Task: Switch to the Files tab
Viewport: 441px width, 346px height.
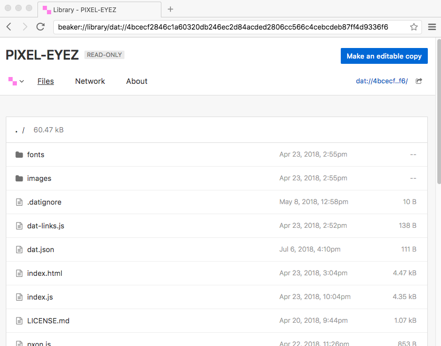Action: [45, 81]
